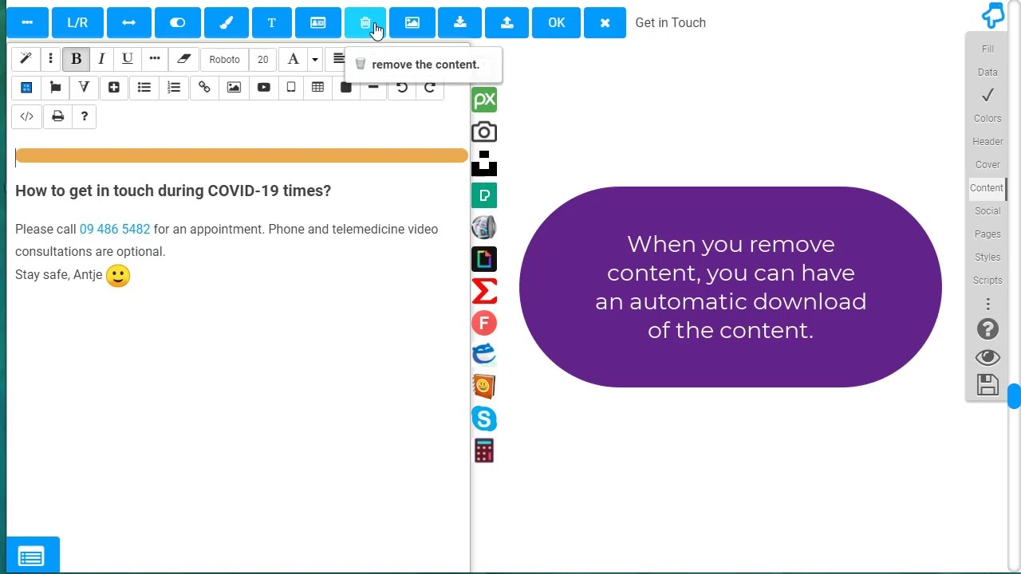The height and width of the screenshot is (574, 1021).
Task: Click the font color A button
Action: tap(293, 59)
